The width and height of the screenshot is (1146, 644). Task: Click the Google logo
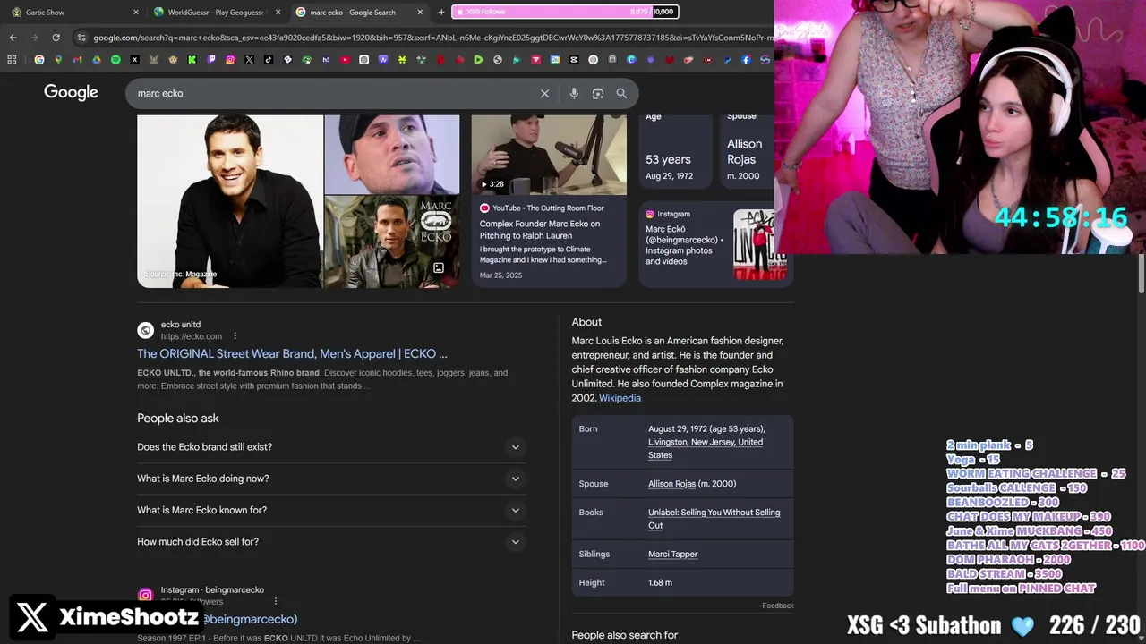71,93
